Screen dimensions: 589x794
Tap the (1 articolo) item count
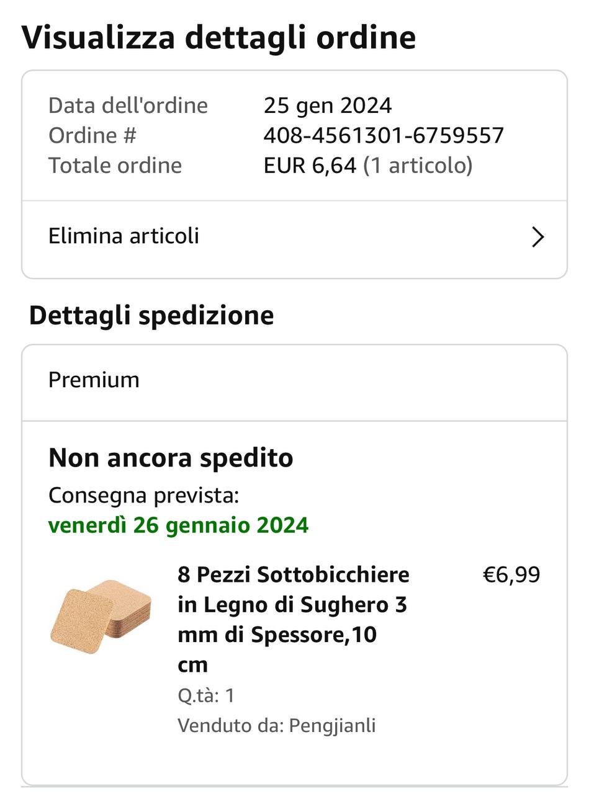418,166
